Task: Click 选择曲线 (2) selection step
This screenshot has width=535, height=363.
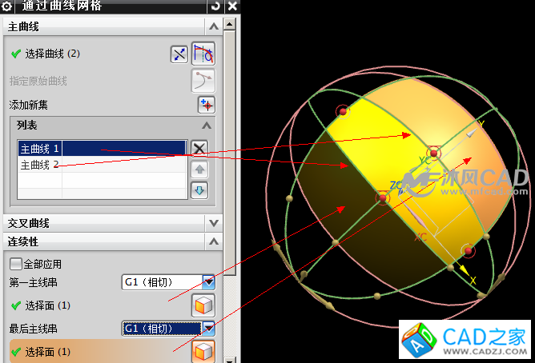Action: (52, 54)
